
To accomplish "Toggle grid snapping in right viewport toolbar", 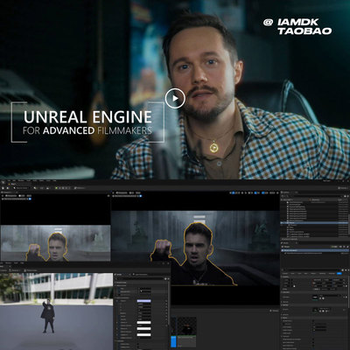I will [x=255, y=192].
